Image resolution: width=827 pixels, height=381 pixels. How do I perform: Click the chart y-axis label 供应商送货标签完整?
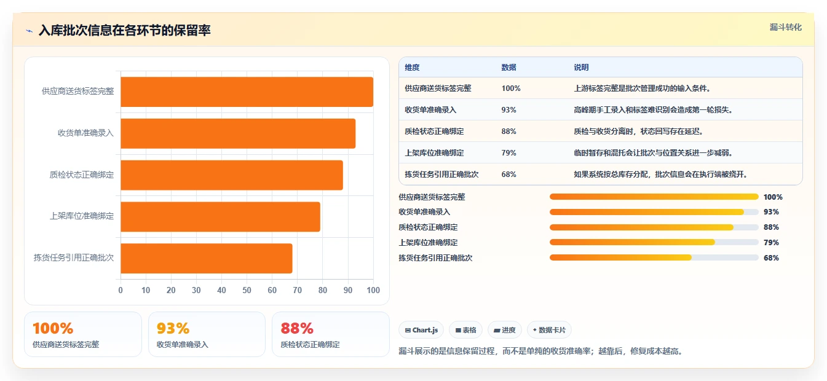78,91
